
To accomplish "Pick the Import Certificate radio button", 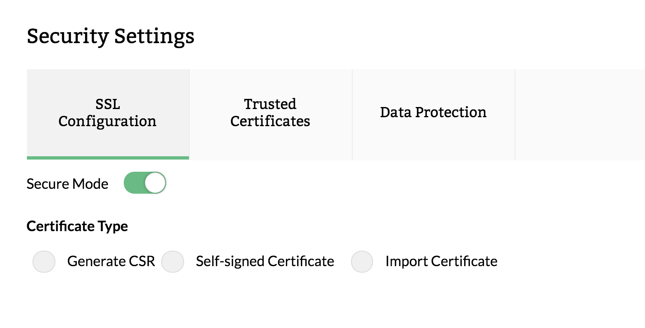I will point(362,261).
